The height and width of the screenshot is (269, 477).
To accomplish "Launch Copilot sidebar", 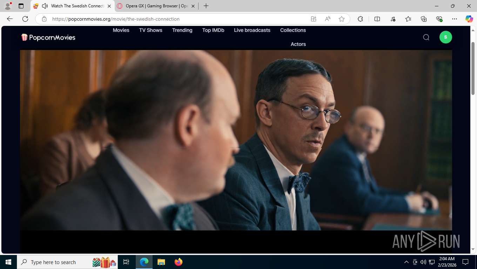I will point(469,19).
